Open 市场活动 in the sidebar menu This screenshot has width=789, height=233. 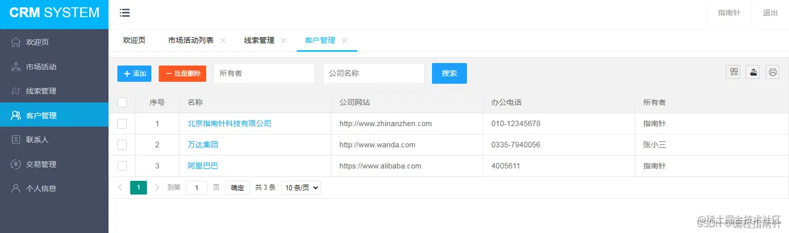tap(54, 67)
